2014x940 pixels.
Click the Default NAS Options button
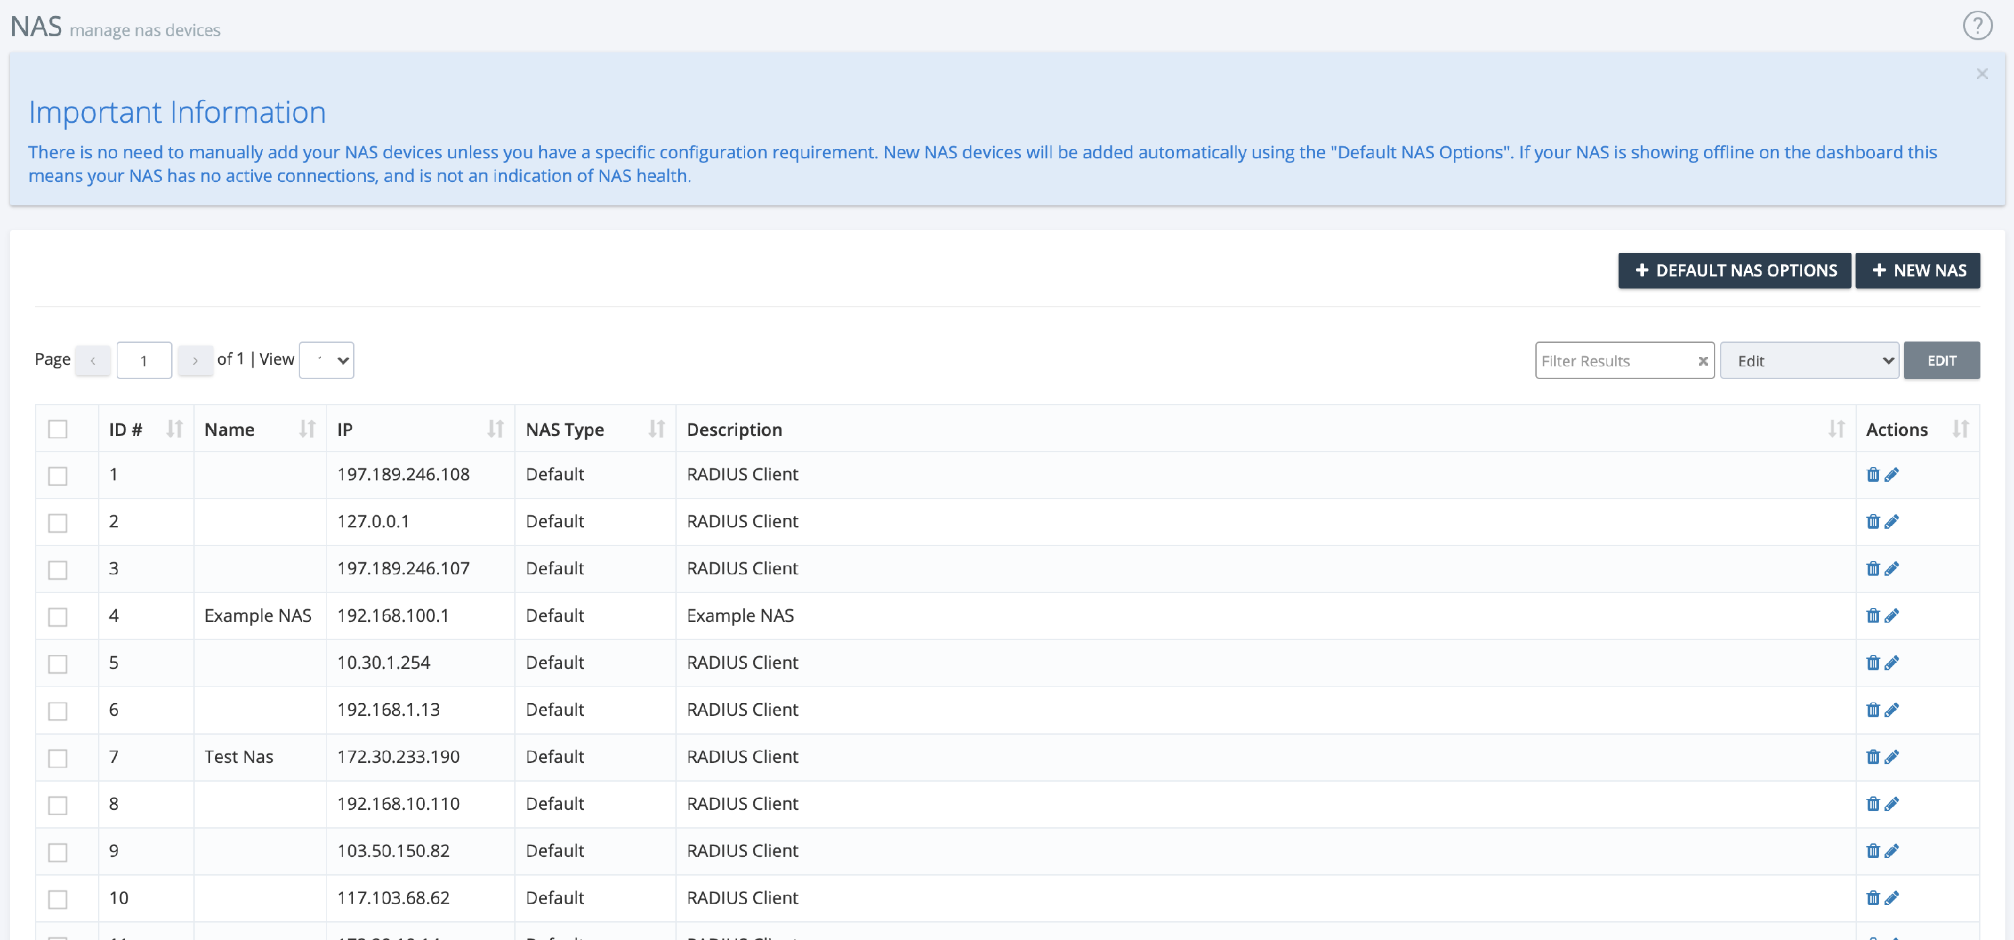[1733, 270]
